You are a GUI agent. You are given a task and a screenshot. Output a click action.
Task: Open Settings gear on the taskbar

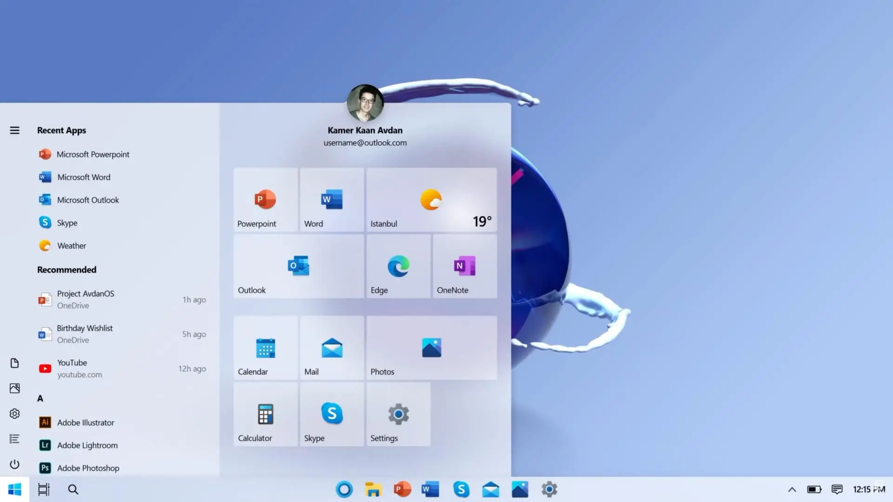pos(549,489)
